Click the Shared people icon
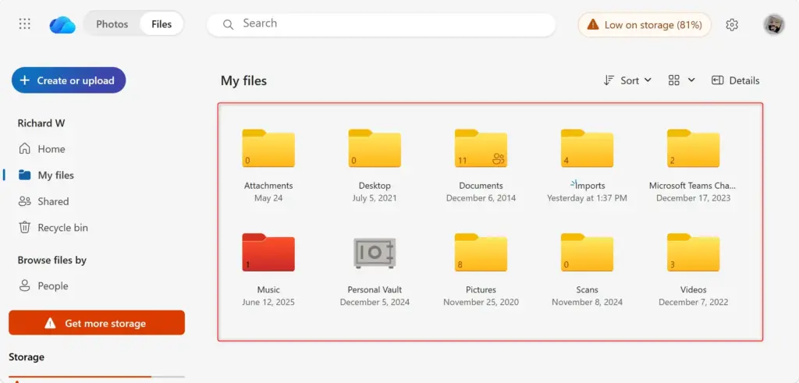The height and width of the screenshot is (383, 799). coord(24,201)
